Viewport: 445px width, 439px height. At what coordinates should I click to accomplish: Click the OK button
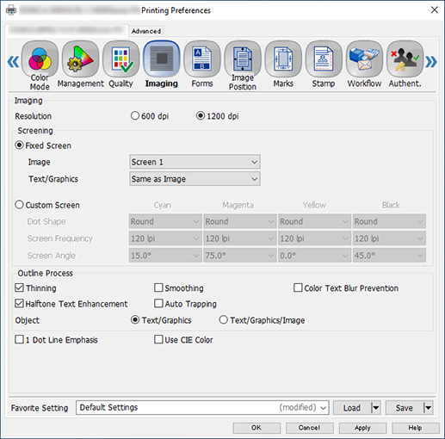point(256,428)
